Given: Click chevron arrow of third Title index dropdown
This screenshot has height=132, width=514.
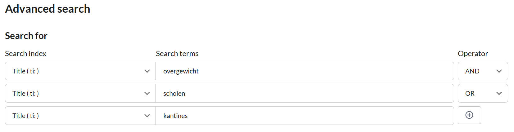Looking at the screenshot, I should (147, 116).
